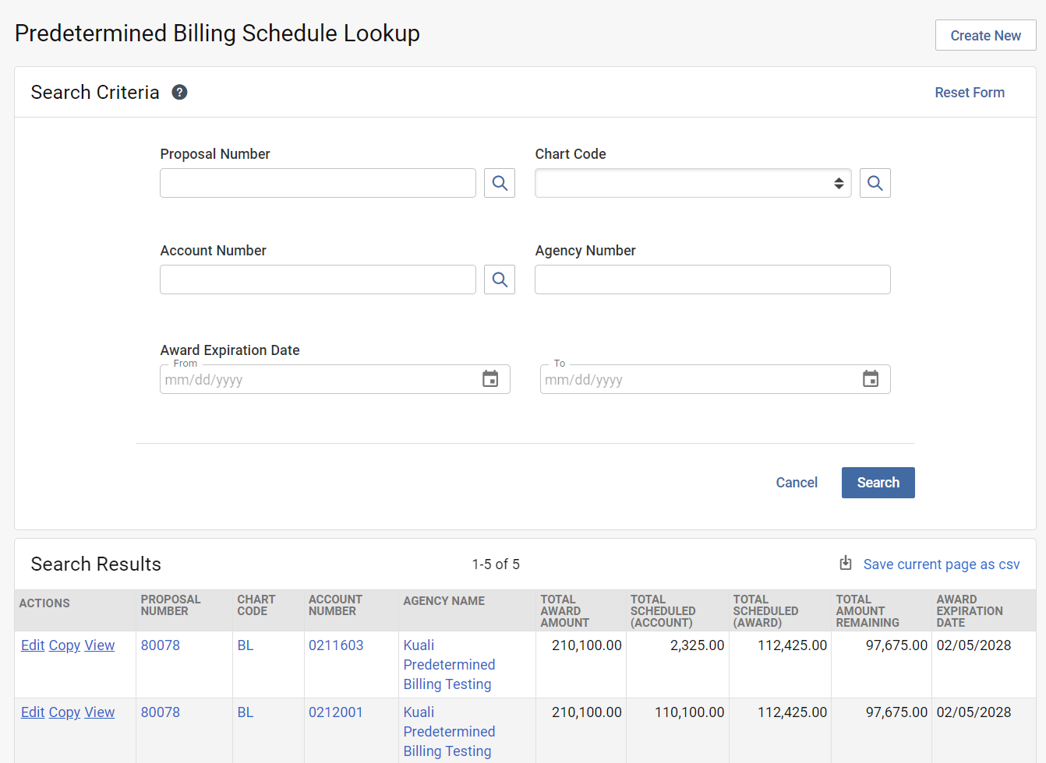Sort by Proposal Number column header
1046x763 pixels.
171,605
